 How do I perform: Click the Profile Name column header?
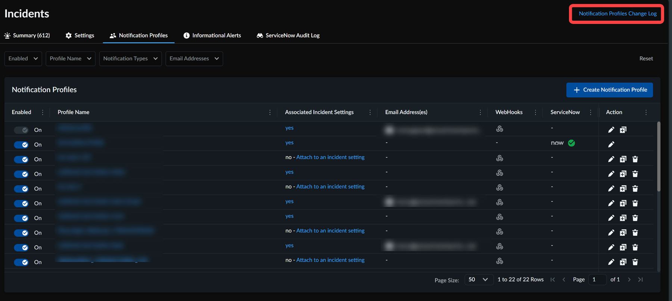point(74,112)
